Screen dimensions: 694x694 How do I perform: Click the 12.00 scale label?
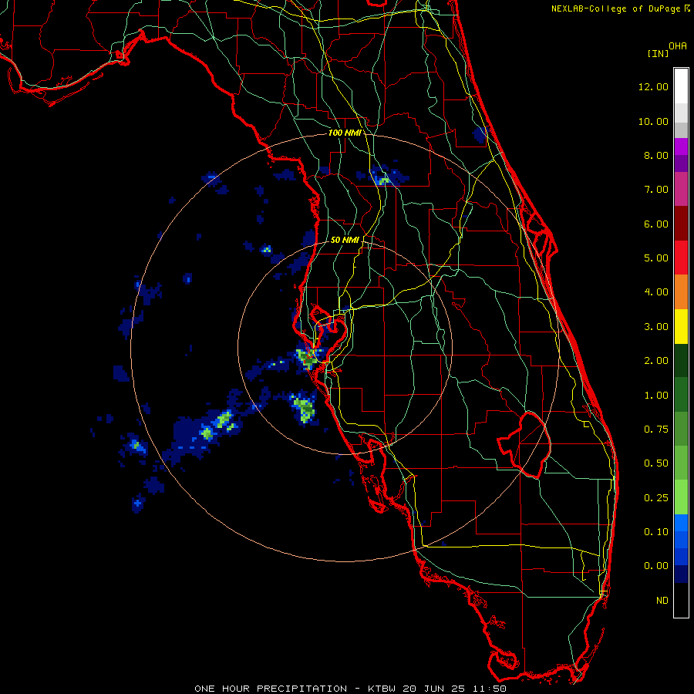click(653, 86)
